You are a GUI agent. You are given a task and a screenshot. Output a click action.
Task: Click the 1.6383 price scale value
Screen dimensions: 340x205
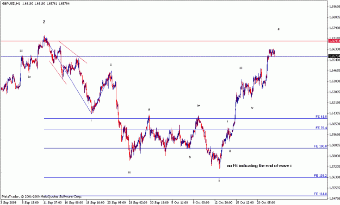click(x=335, y=81)
